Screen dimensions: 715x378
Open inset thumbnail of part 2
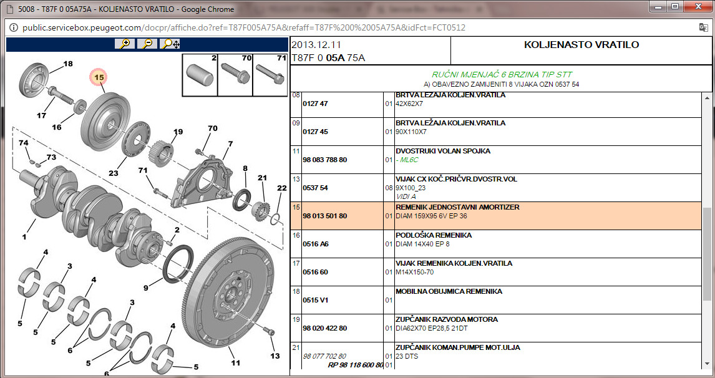[x=200, y=75]
